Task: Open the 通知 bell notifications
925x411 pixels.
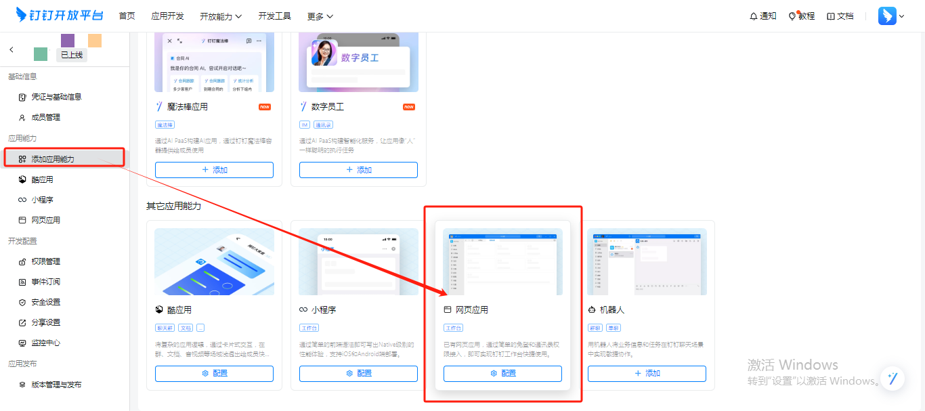Action: click(763, 16)
